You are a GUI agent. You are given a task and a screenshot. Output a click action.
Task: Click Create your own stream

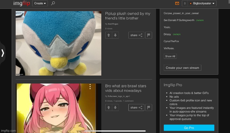(182, 68)
